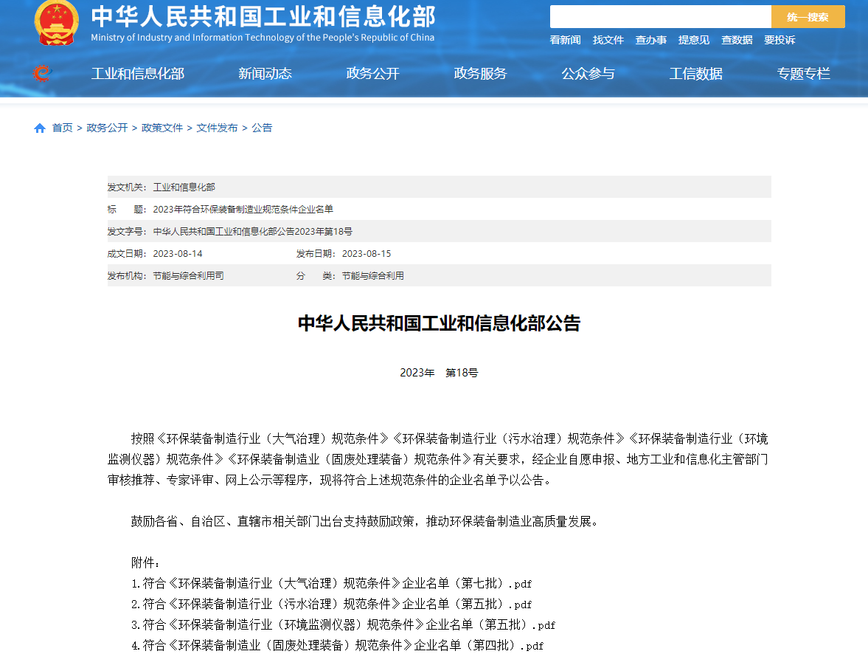
Task: Go to 政策文件 in breadcrumb
Action: click(x=162, y=128)
